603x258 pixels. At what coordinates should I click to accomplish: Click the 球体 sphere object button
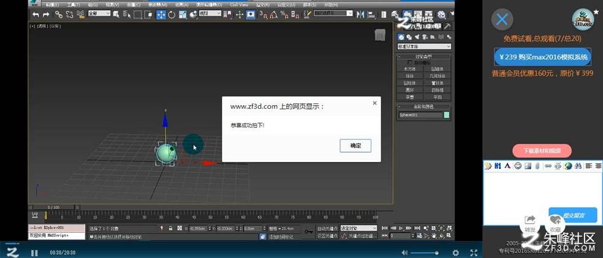410,76
